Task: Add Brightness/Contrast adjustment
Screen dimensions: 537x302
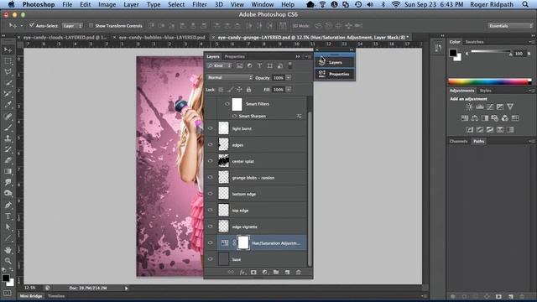Action: click(469, 107)
